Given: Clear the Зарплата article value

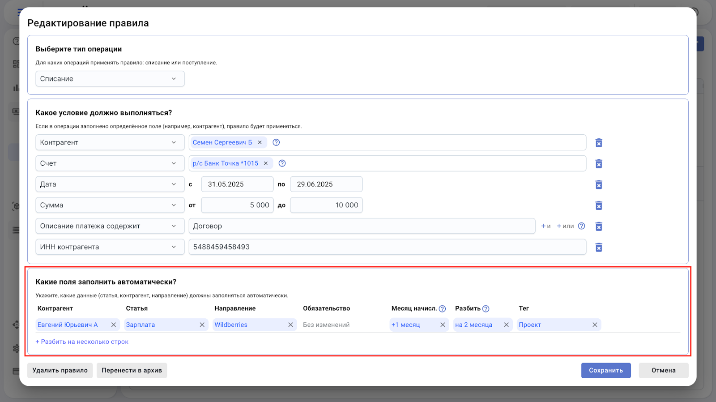Looking at the screenshot, I should pyautogui.click(x=202, y=325).
